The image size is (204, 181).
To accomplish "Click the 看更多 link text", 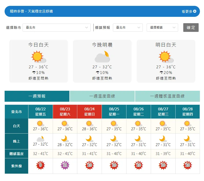I will 187,11.
